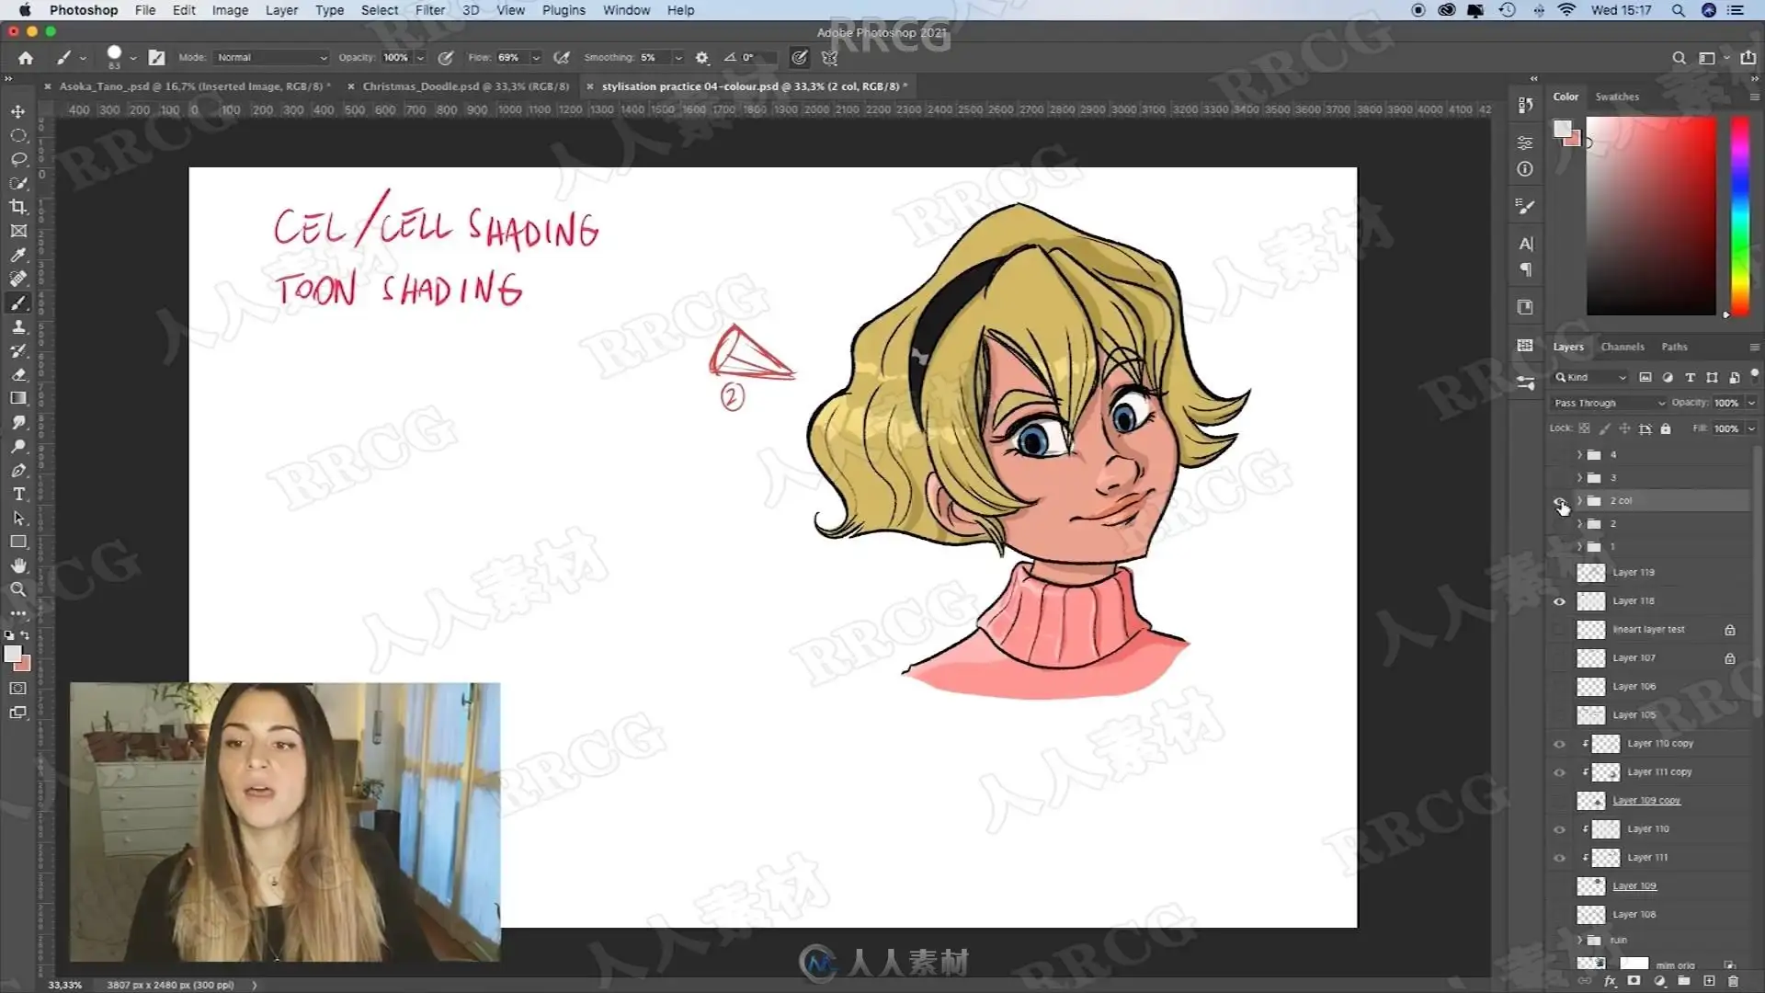Create a new layer from Layers panel
Image resolution: width=1765 pixels, height=993 pixels.
click(x=1709, y=981)
